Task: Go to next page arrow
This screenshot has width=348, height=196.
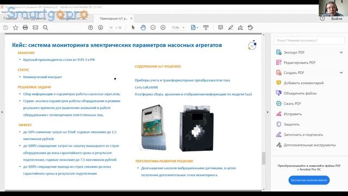Action: click(x=100, y=28)
